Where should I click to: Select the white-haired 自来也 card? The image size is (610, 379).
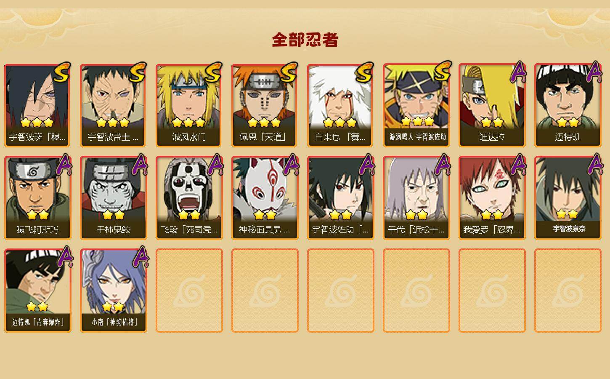[340, 106]
